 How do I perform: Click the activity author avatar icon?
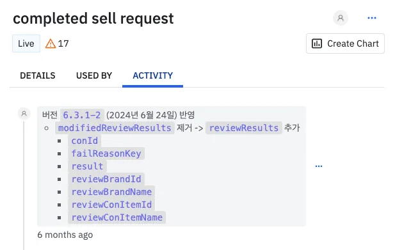[24, 114]
